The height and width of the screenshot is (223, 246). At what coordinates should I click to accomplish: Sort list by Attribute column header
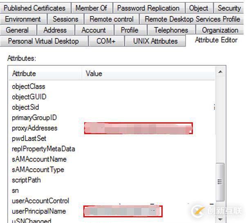[45, 73]
